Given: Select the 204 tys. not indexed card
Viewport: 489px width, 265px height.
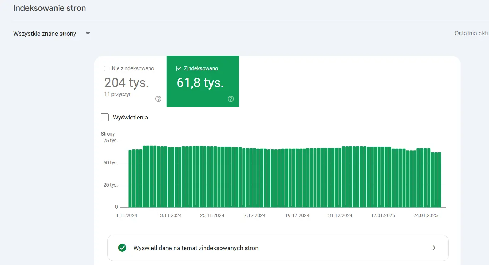Looking at the screenshot, I should click(127, 83).
